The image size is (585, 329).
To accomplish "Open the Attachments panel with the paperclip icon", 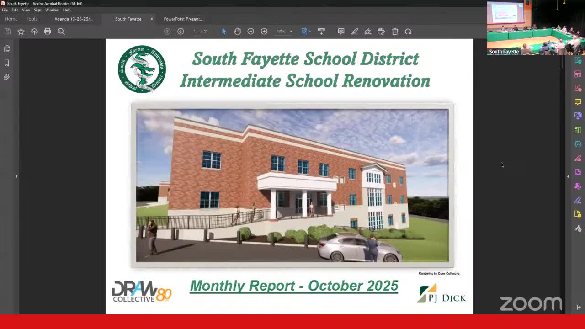I will [x=7, y=77].
